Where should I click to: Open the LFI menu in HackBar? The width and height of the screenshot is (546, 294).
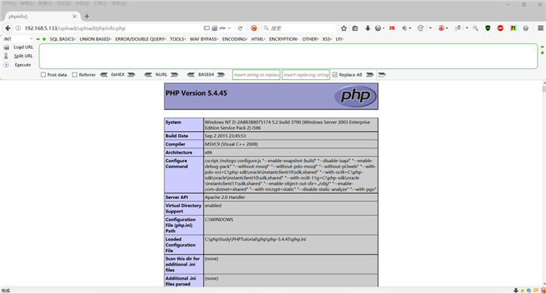[x=339, y=39]
